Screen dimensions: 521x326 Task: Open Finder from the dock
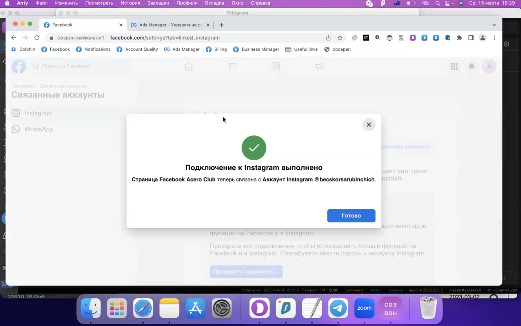pos(91,308)
